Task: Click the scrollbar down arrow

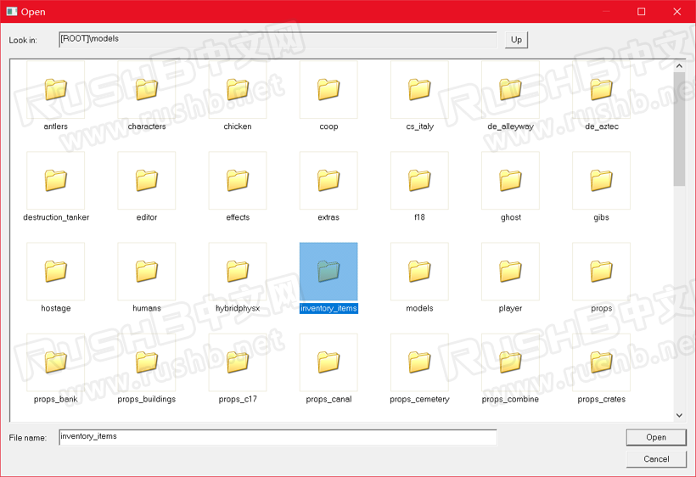Action: (679, 414)
